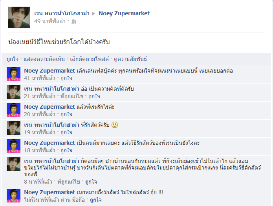Click the arrow icon between poster and Noey Zupermarket
273x206 pixels.
pyautogui.click(x=93, y=14)
